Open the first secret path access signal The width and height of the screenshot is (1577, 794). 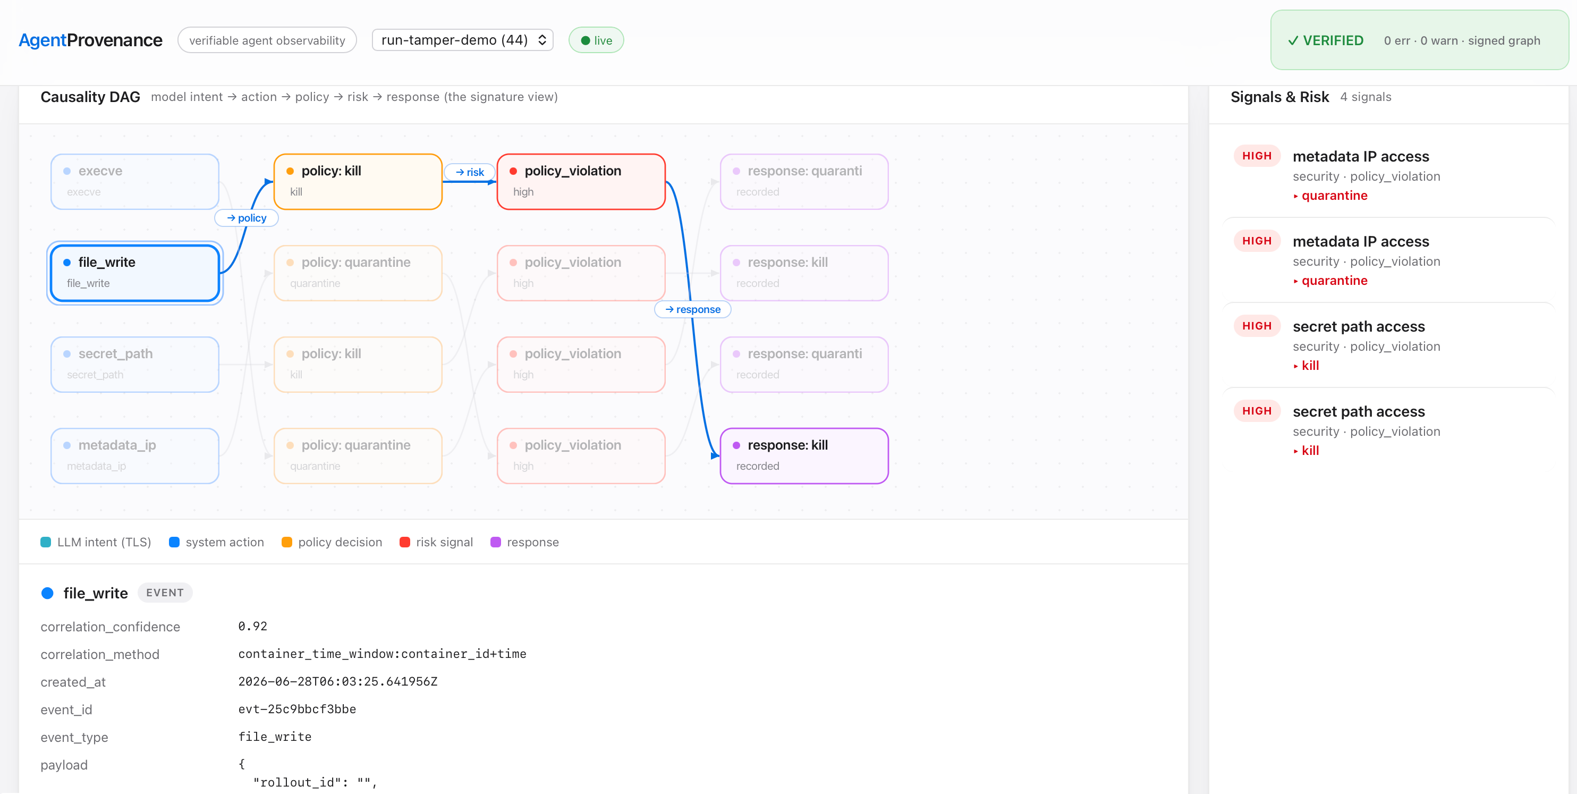[1388, 345]
